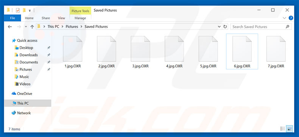Click the Pictures pin icon
Screen dimensions: 299x137
(48, 70)
